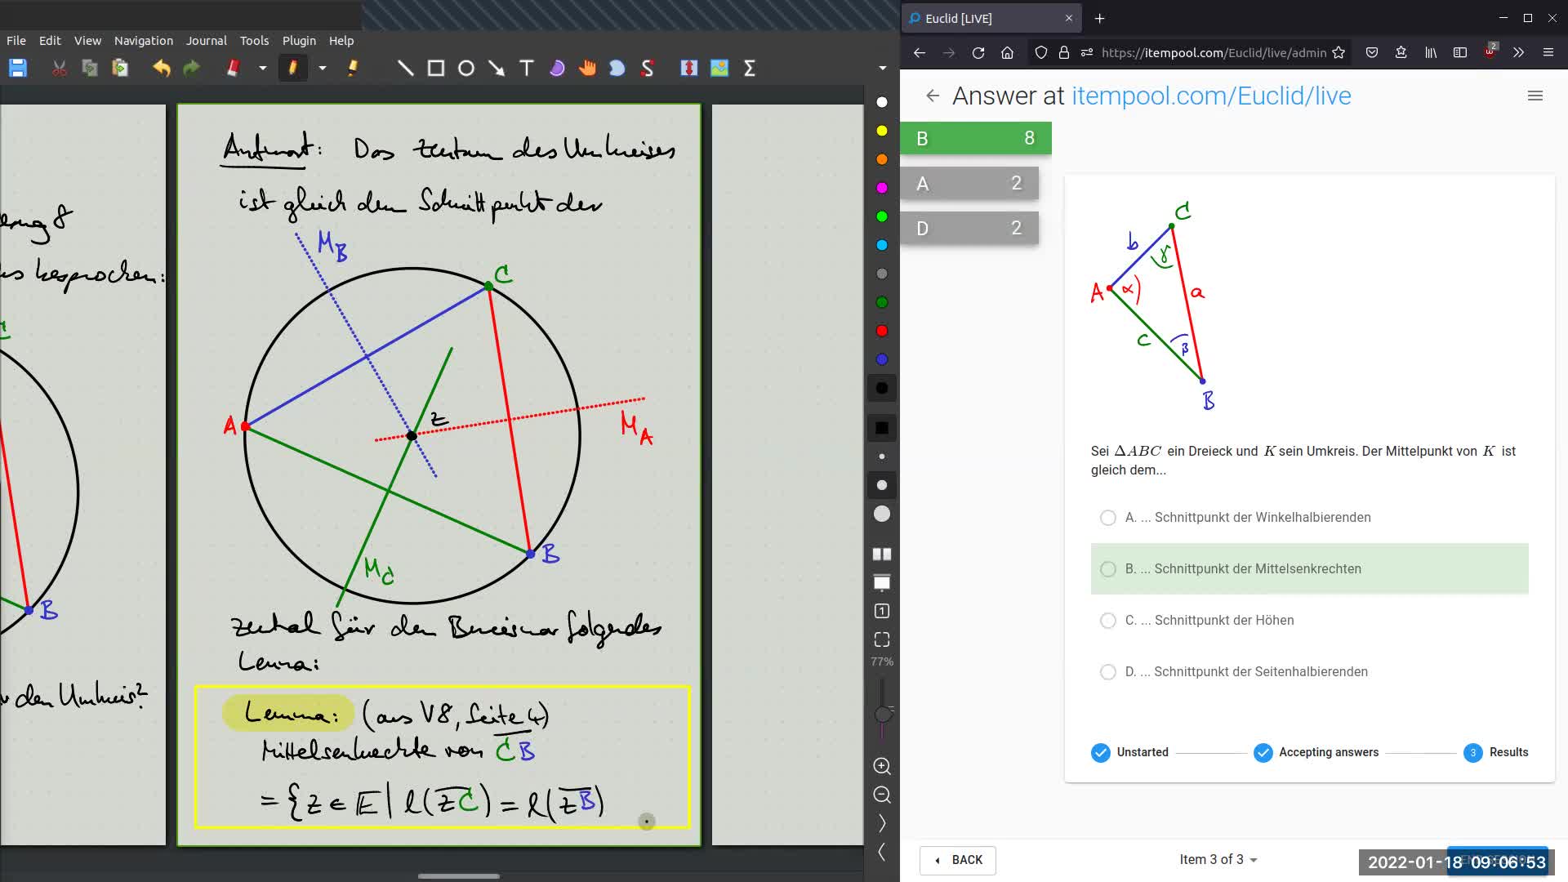Select radio button for answer C
1568x882 pixels.
click(x=1107, y=619)
